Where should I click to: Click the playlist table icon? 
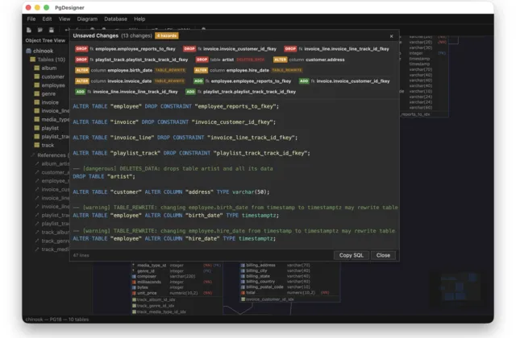[x=37, y=128]
